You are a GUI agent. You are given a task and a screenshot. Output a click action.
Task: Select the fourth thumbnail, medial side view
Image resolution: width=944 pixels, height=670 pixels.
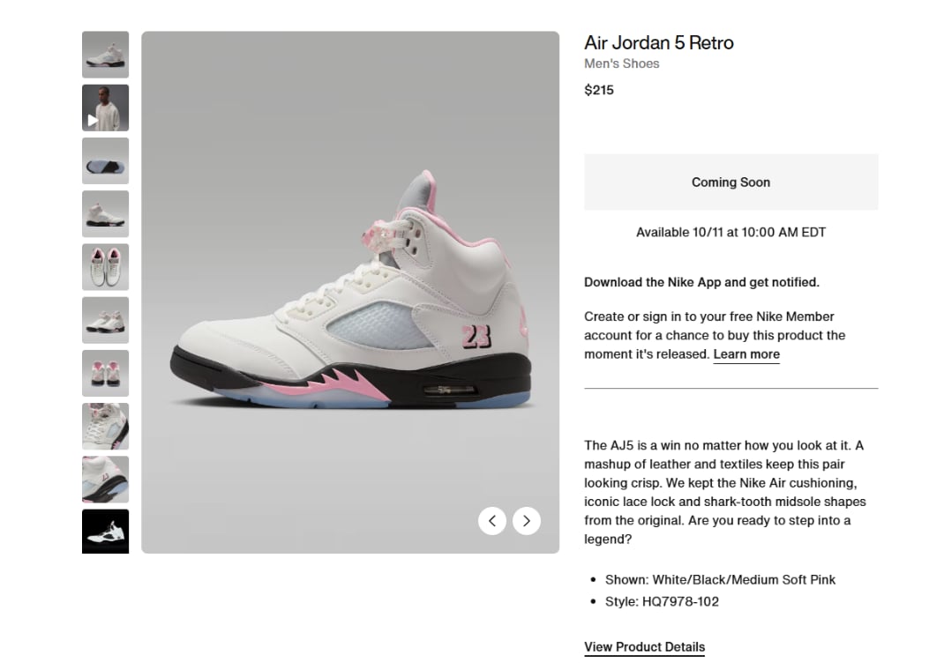point(105,214)
